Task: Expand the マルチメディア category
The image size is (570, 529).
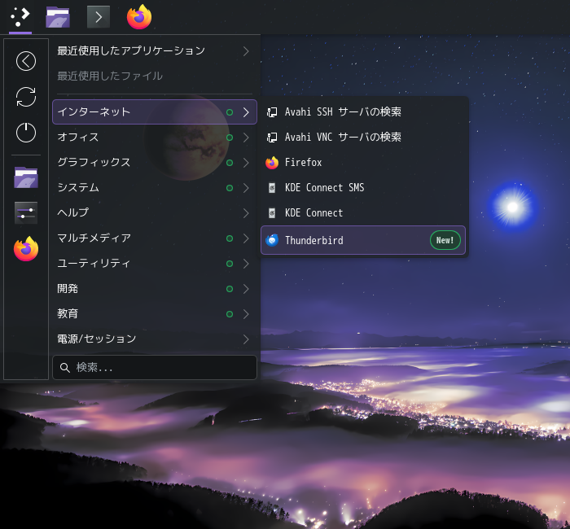Action: [x=155, y=238]
